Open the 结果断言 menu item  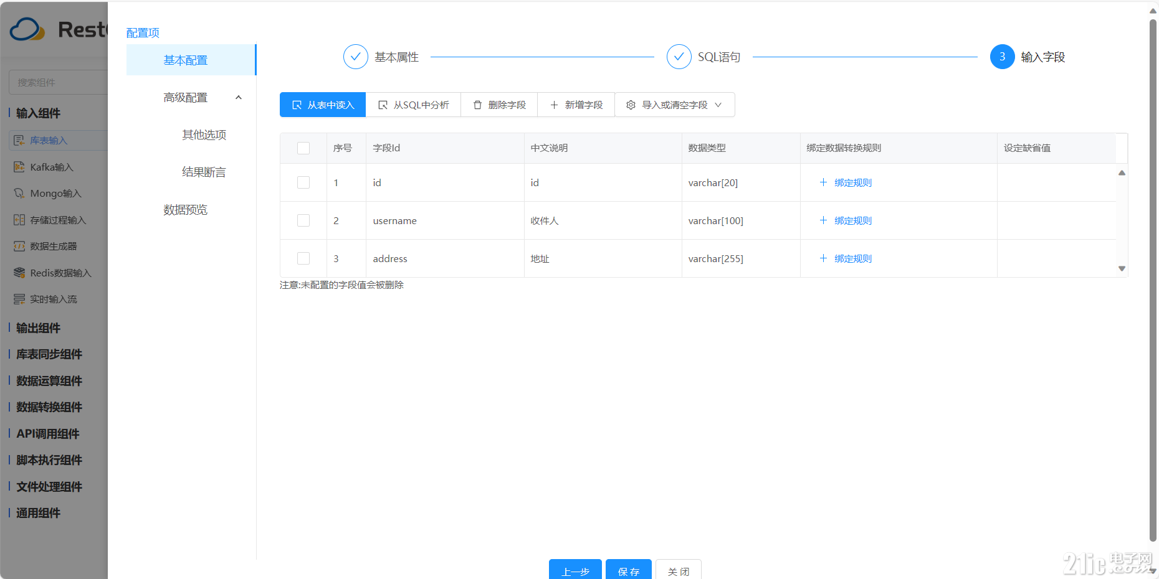(x=204, y=172)
